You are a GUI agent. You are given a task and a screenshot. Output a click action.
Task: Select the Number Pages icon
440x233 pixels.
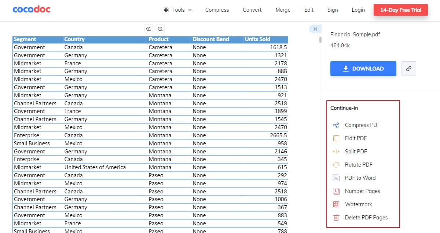(x=336, y=191)
